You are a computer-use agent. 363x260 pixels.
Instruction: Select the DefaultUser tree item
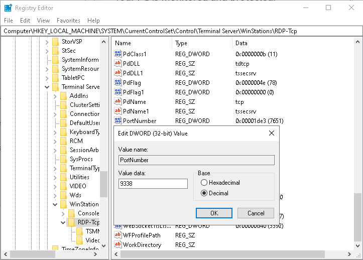[x=84, y=123]
